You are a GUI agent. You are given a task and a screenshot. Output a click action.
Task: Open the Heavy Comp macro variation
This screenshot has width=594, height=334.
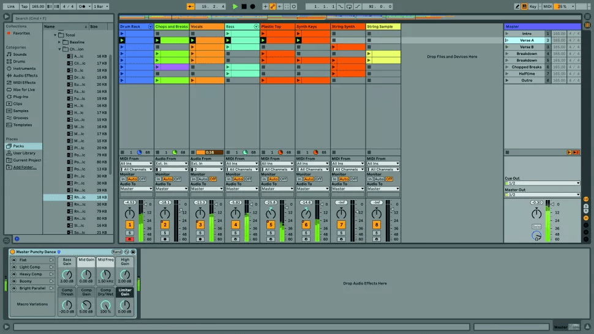(31, 274)
